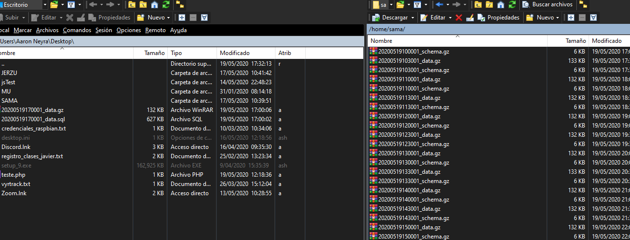
Task: Click the remote Propiedades button
Action: [498, 18]
